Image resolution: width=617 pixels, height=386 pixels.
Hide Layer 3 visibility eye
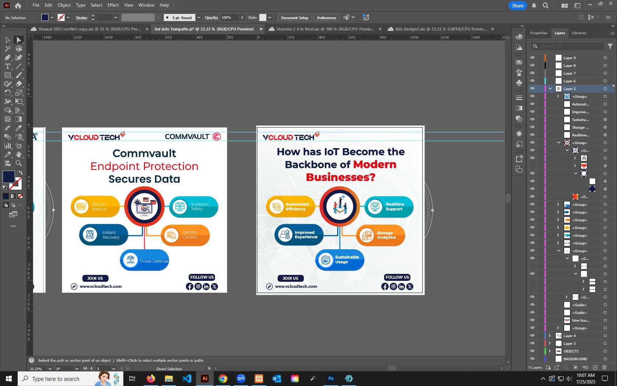pos(532,343)
